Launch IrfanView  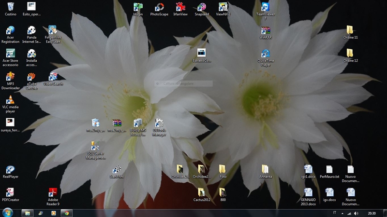click(180, 9)
